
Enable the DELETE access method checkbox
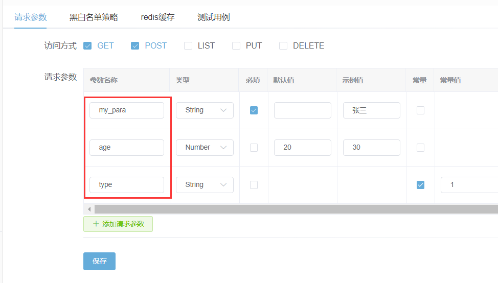283,46
